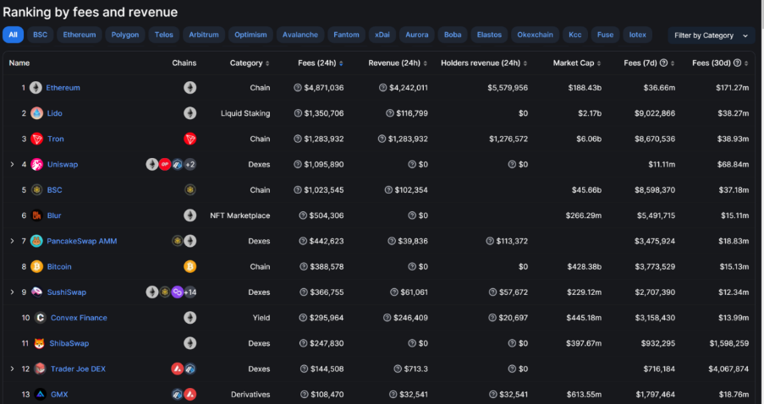
Task: Click the Convex Finance logo icon
Action: click(x=41, y=318)
